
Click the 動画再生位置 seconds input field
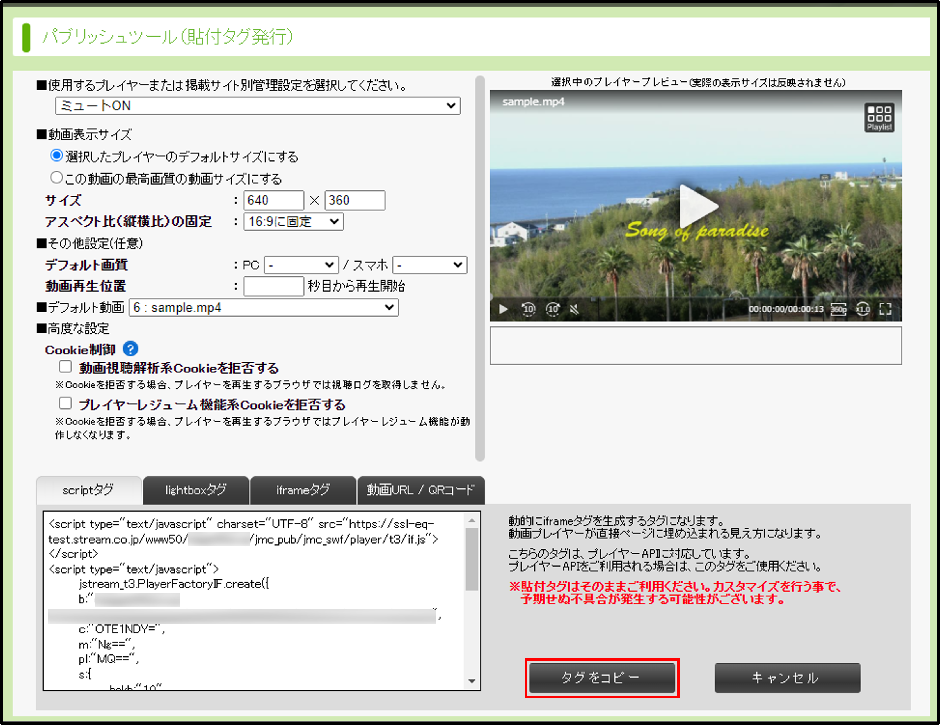(x=274, y=286)
